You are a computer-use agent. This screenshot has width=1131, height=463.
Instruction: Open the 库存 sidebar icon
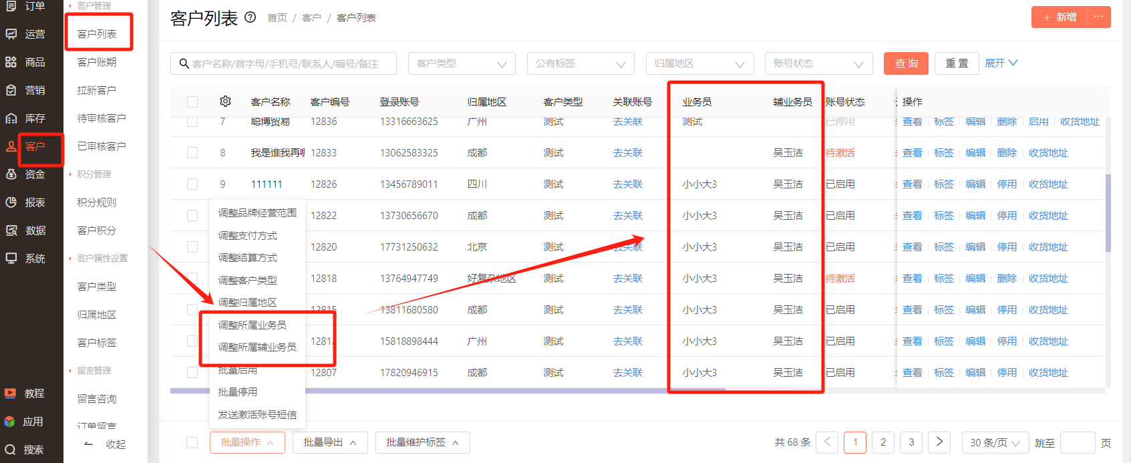11,118
